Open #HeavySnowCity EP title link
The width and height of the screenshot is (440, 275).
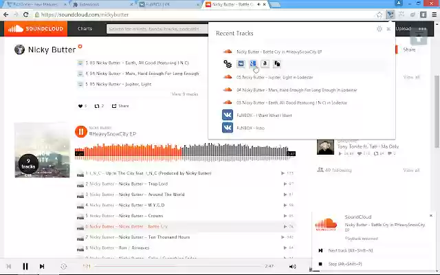112,134
